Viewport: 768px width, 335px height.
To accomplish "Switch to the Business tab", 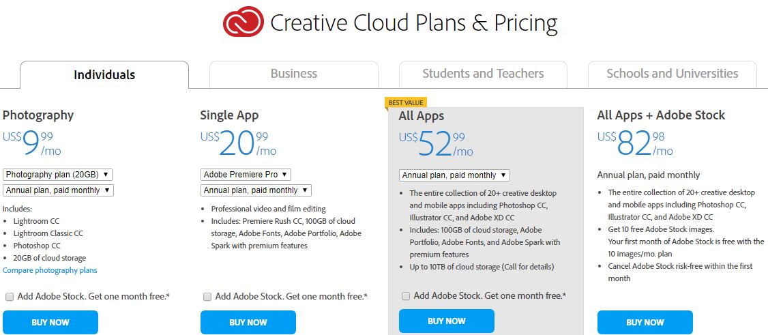I will pos(294,74).
